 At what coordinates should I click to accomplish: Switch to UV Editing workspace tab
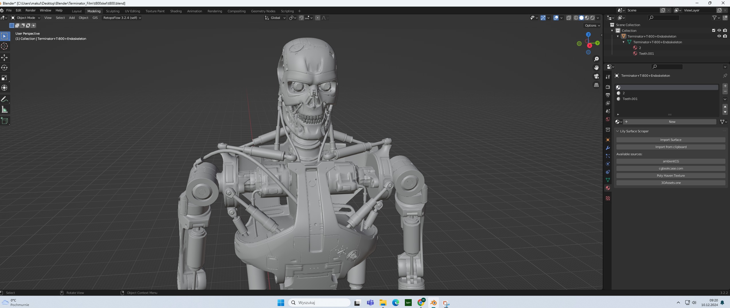132,11
